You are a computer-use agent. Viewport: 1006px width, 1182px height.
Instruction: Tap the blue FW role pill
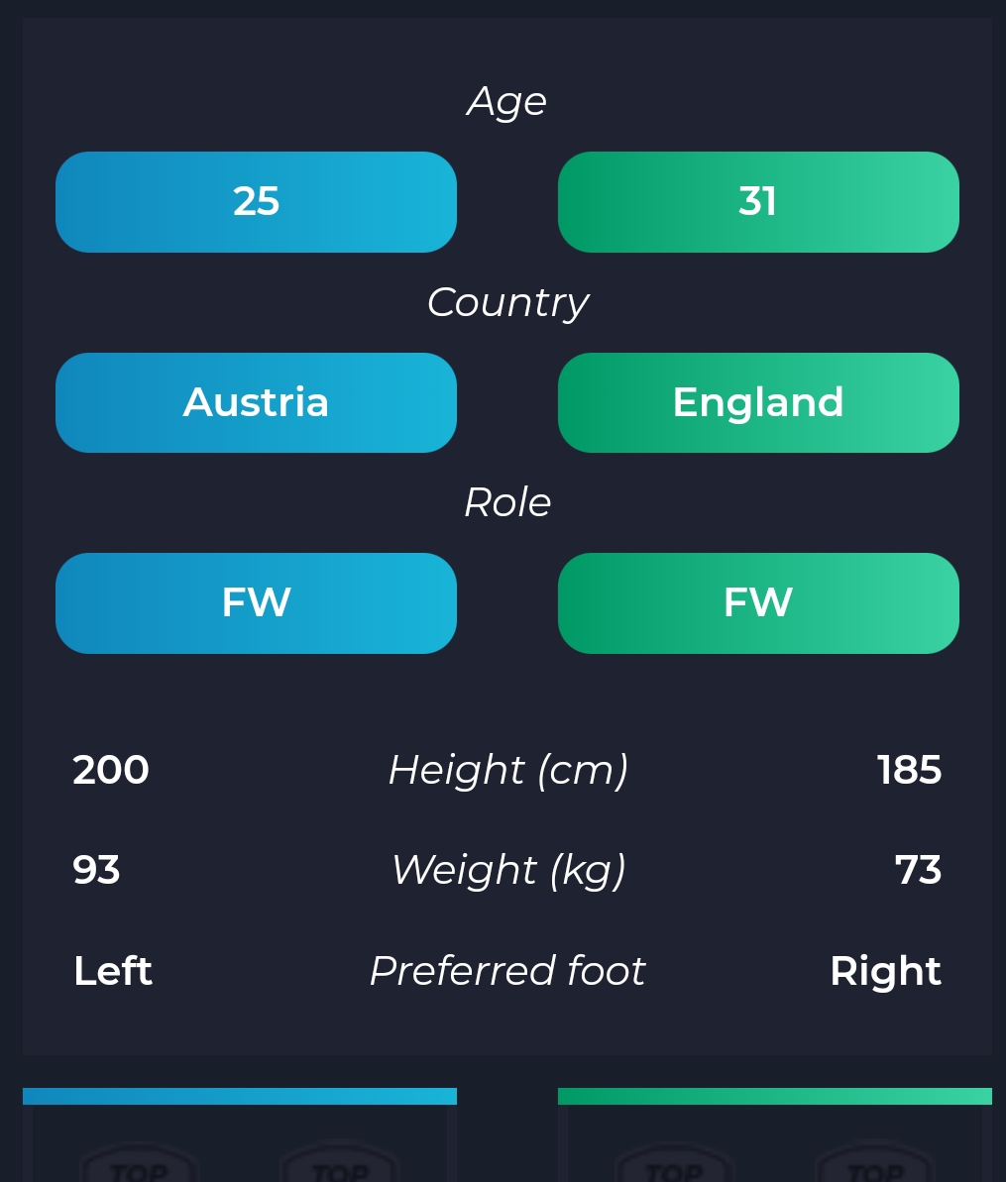pyautogui.click(x=257, y=603)
